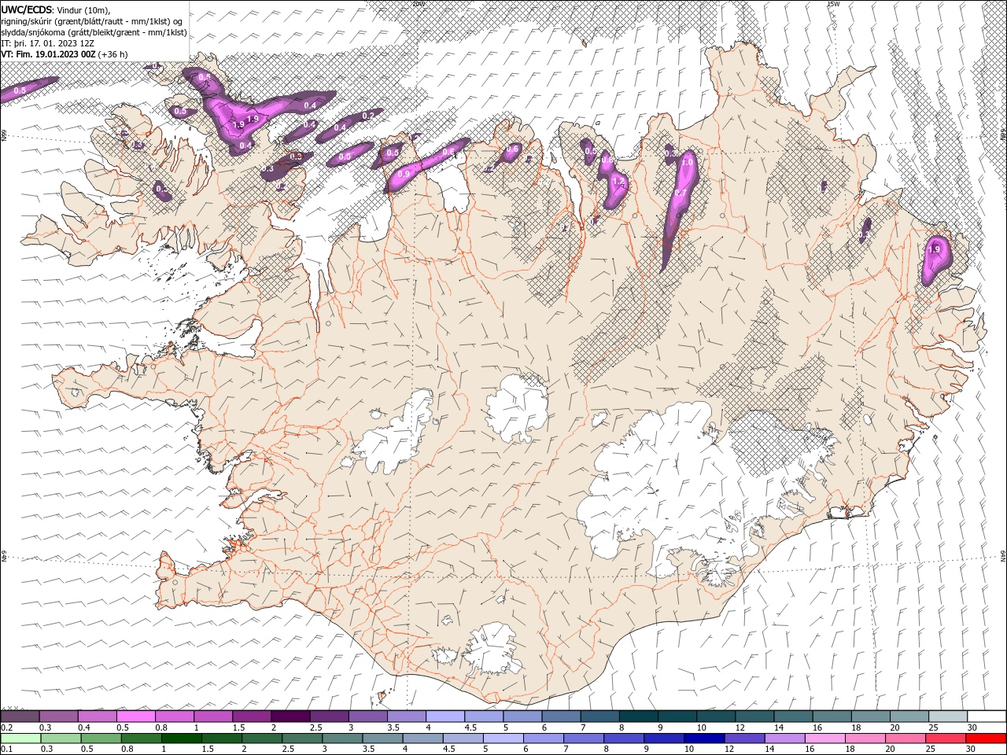Select the bright pink 0.5 swatch in snow legend
Screen dimensions: 1007x755
135,716
